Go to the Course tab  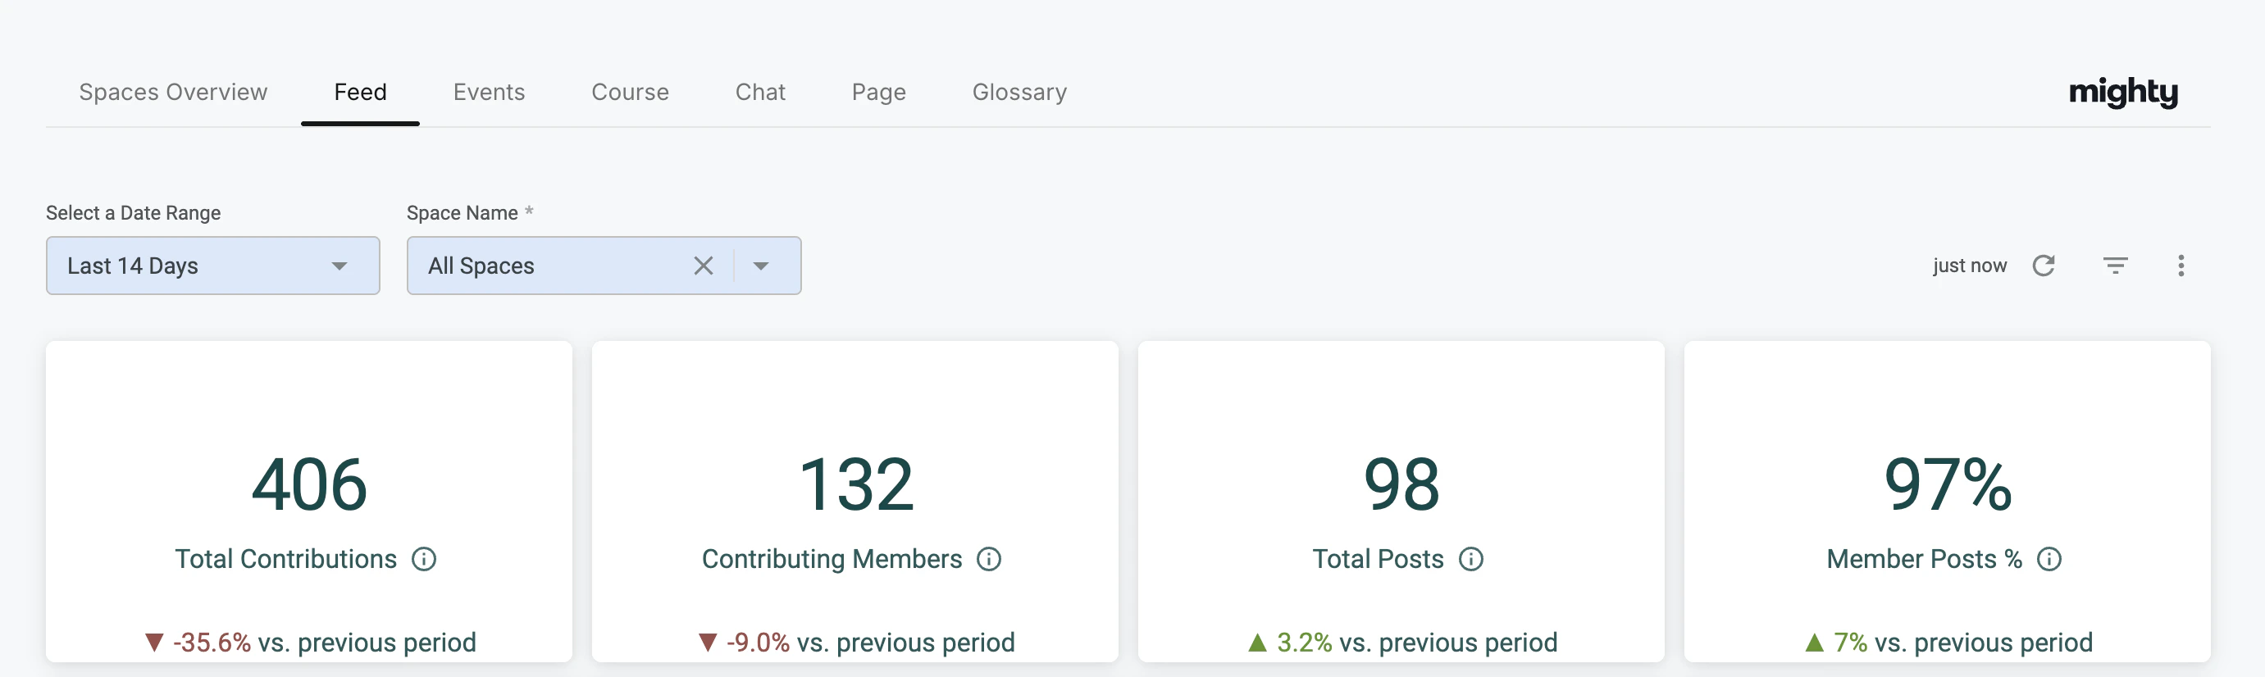tap(631, 93)
